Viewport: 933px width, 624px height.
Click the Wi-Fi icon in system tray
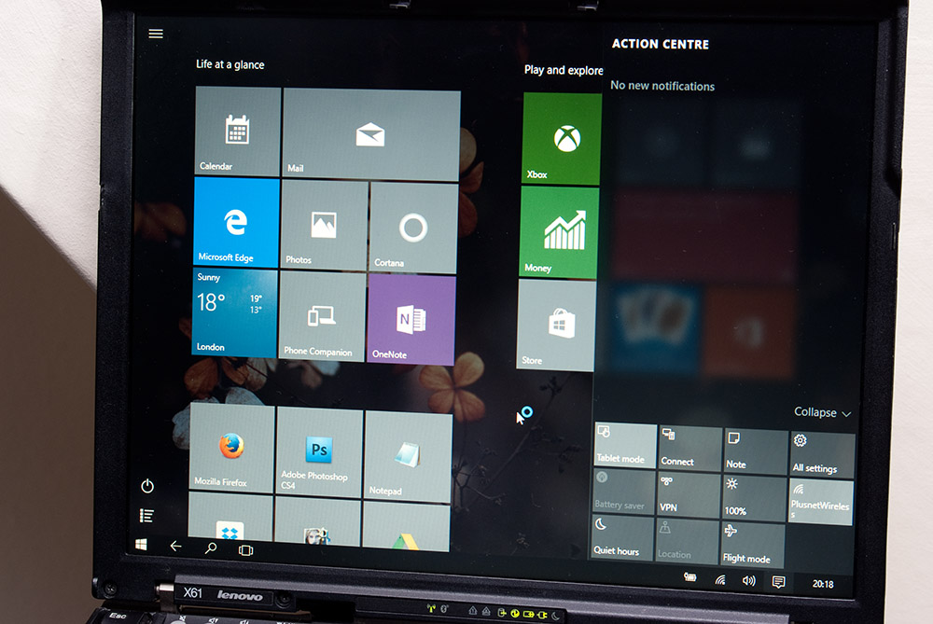(720, 579)
